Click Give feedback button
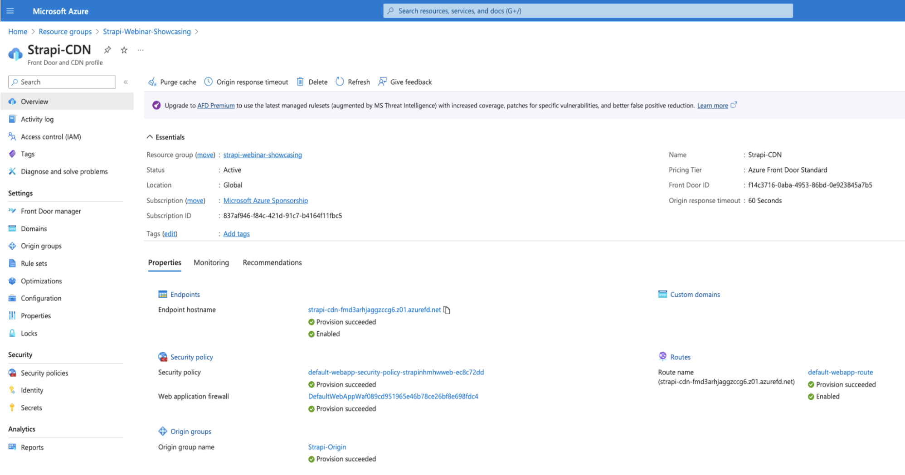Viewport: 905px width, 475px height. [x=405, y=82]
